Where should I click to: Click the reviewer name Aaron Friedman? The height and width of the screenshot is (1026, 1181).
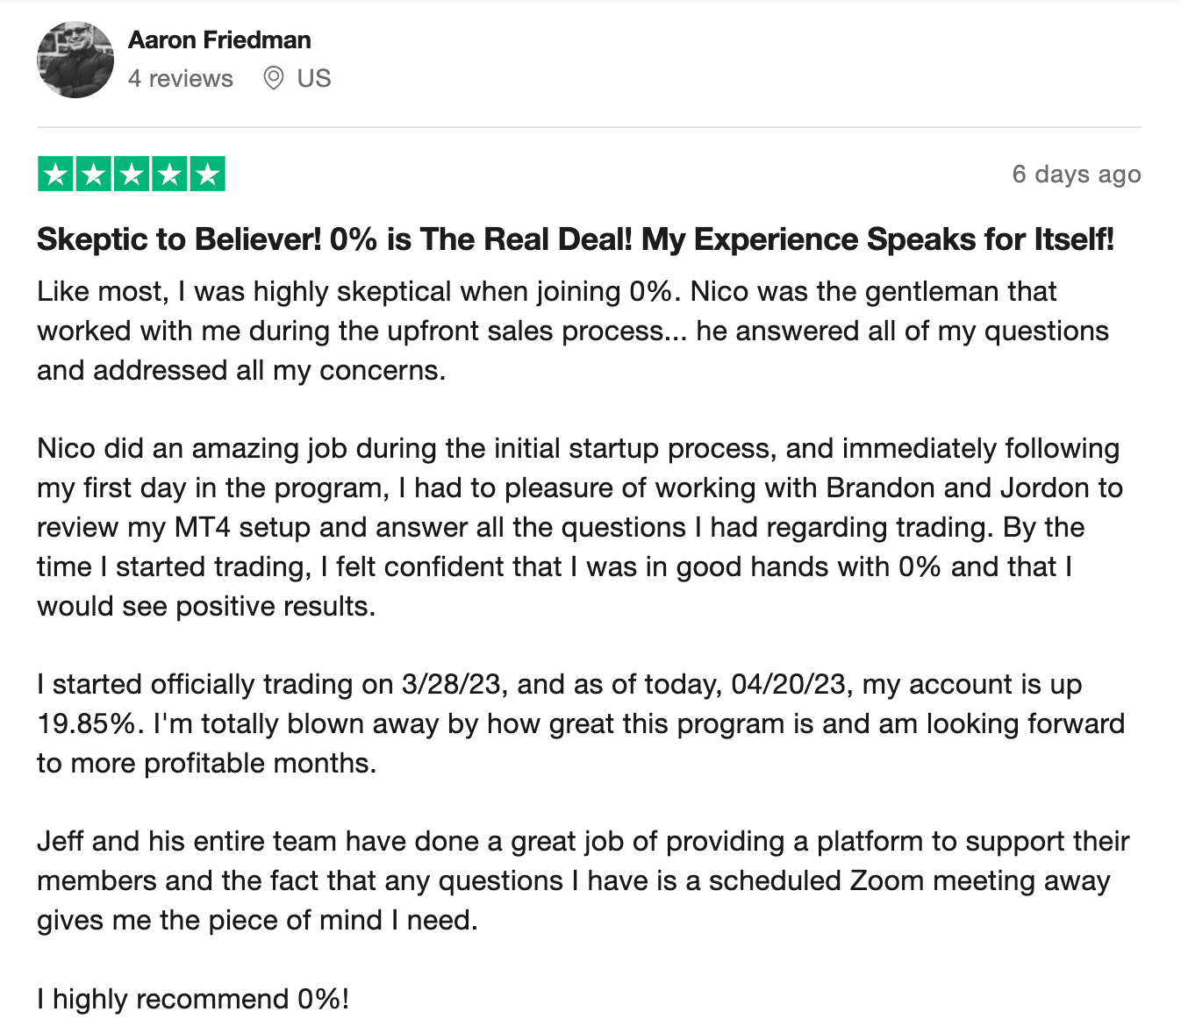pyautogui.click(x=219, y=40)
